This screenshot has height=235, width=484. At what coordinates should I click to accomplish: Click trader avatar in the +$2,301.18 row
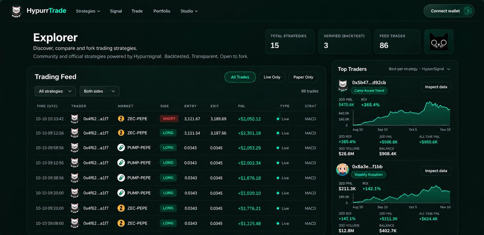click(74, 133)
